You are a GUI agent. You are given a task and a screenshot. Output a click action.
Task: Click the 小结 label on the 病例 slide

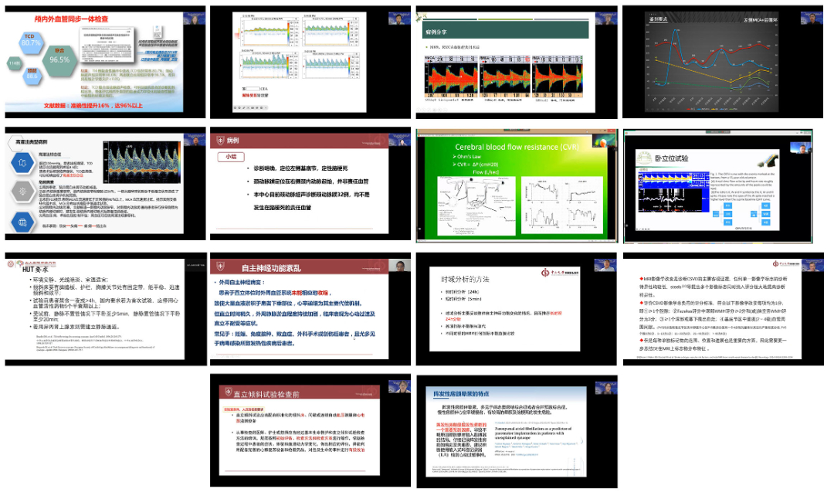[229, 156]
